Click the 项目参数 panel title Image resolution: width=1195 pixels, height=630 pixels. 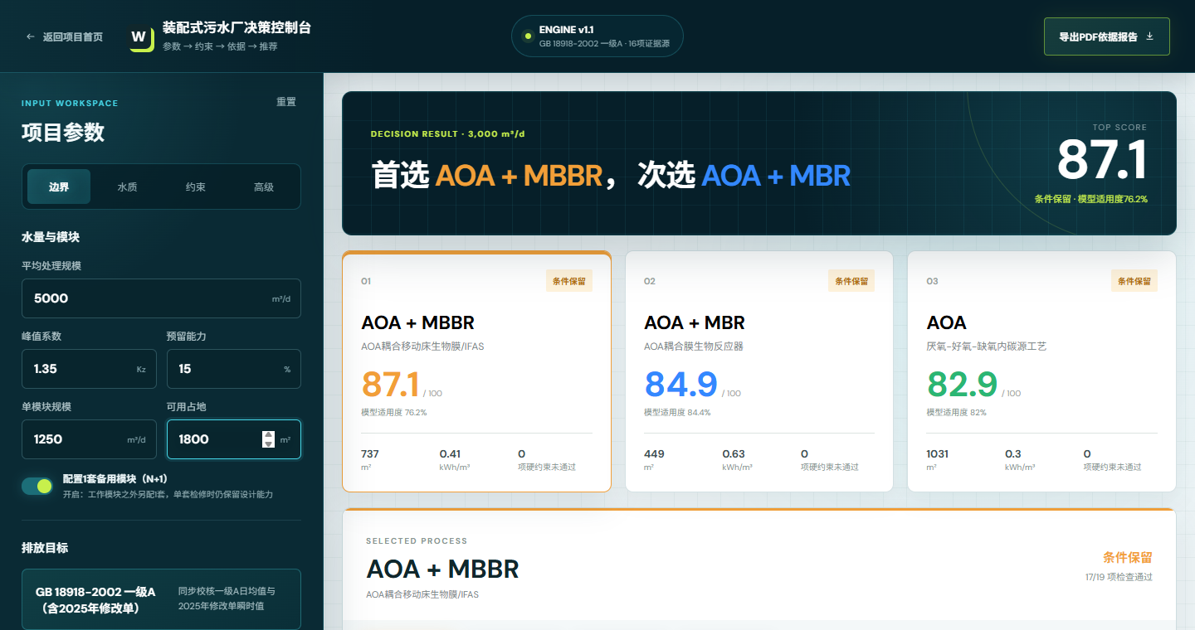pos(63,133)
